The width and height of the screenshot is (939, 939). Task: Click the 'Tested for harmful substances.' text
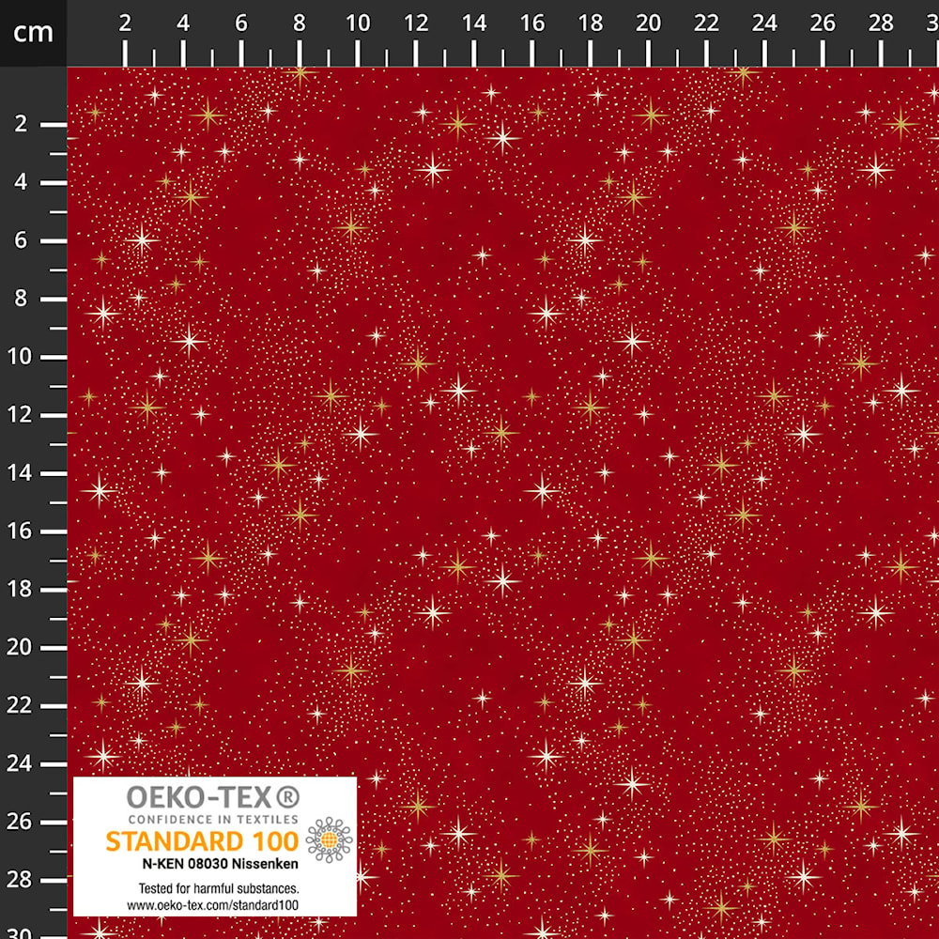(x=219, y=888)
